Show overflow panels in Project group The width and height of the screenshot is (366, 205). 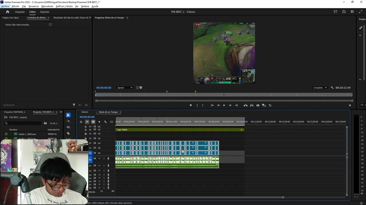pos(61,112)
